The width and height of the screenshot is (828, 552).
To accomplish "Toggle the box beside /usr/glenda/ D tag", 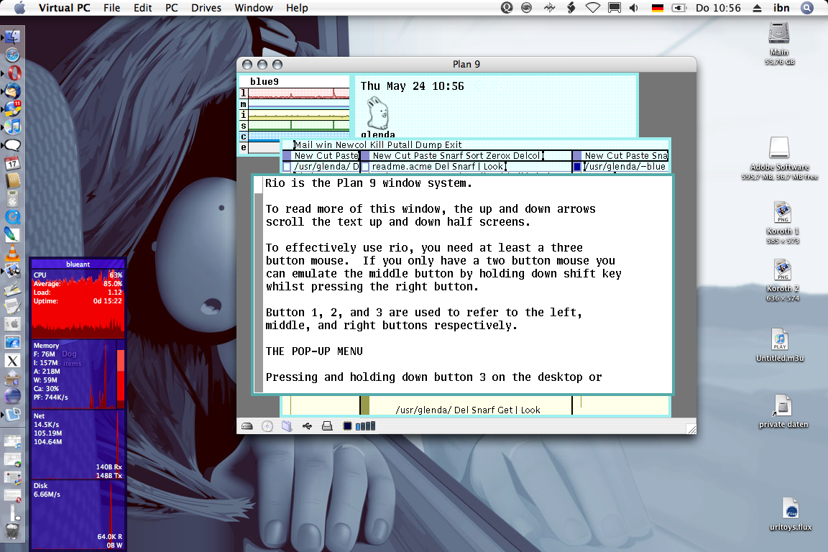I will tap(287, 167).
